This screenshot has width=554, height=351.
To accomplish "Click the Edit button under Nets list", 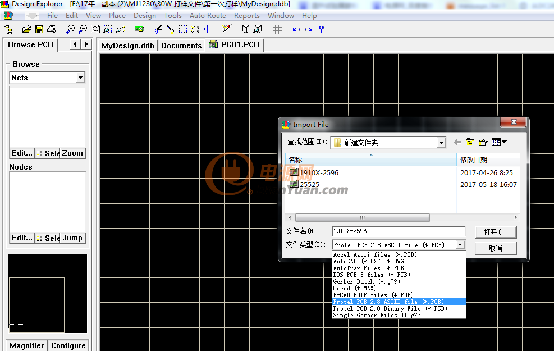I will [x=22, y=153].
